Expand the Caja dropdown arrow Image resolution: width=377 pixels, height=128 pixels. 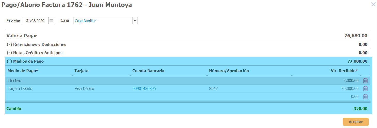click(135, 21)
